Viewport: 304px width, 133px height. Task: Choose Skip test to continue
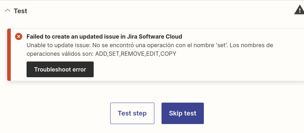[183, 113]
